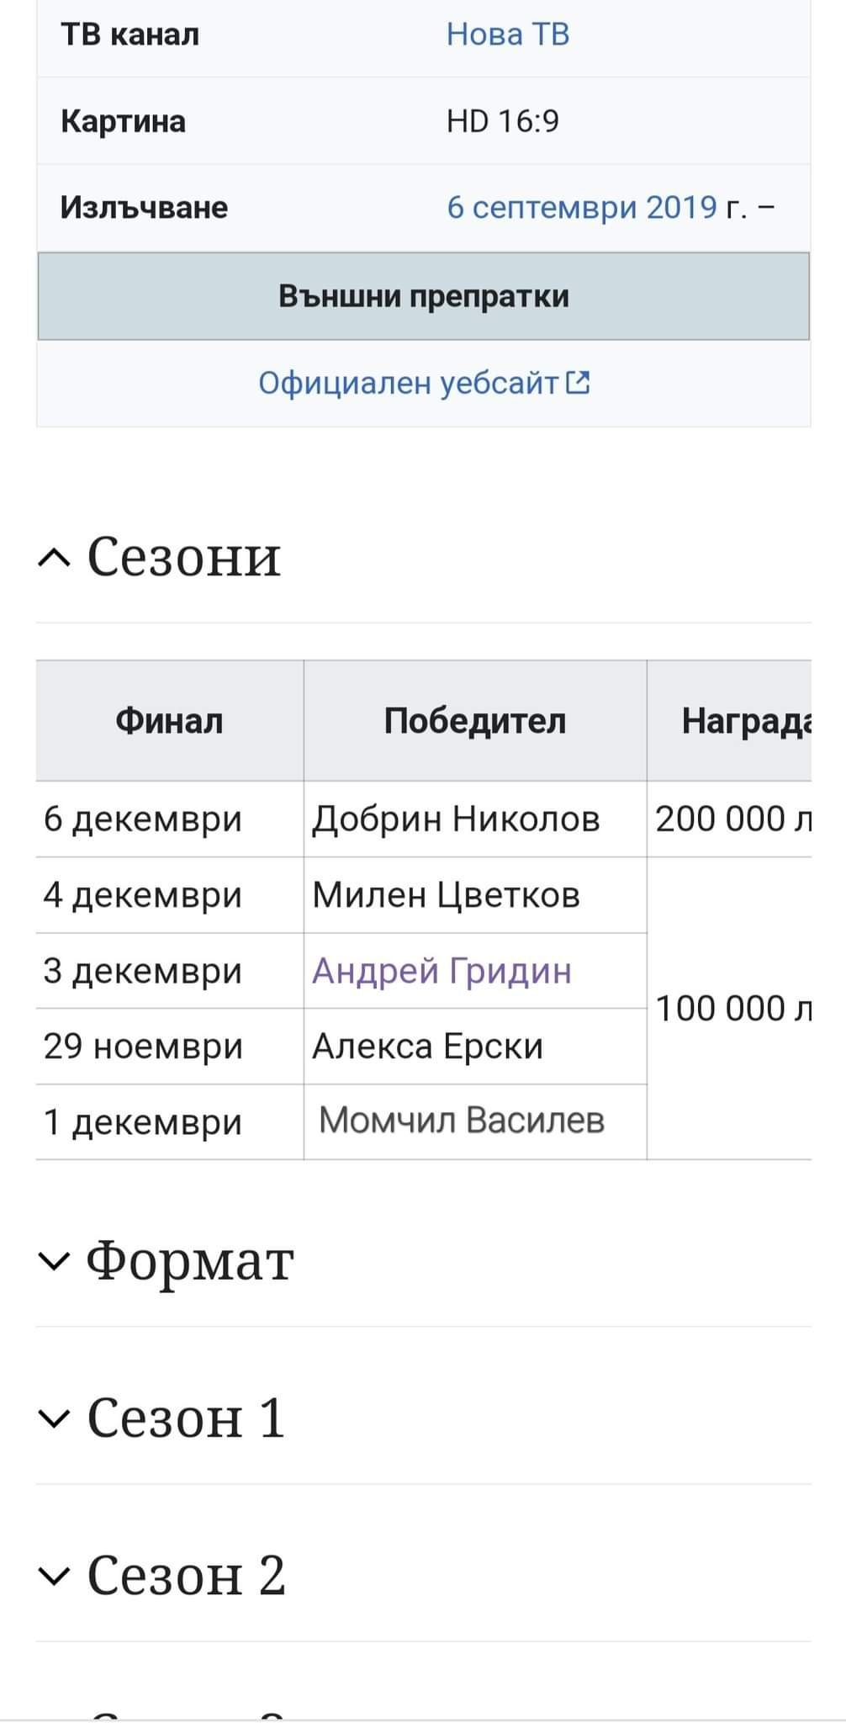Click the Външни препратки header bar

(x=423, y=296)
